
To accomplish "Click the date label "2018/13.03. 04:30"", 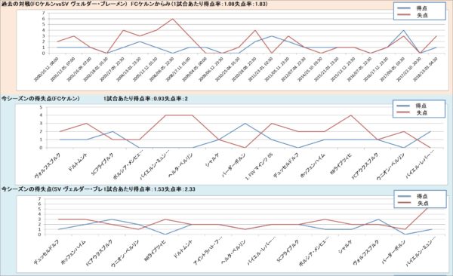I will tap(425, 69).
